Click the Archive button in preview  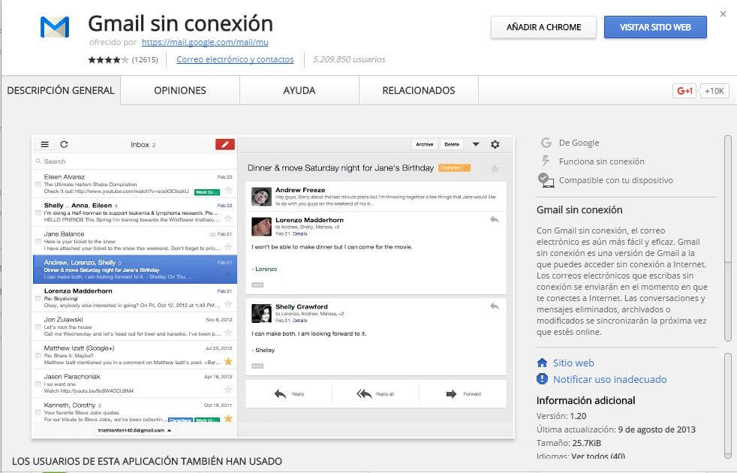[425, 144]
